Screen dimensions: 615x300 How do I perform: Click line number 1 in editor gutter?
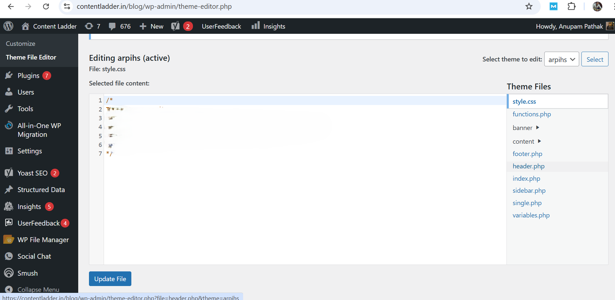tap(100, 100)
